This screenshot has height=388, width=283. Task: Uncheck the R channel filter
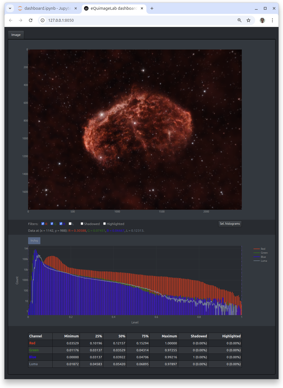(43, 224)
